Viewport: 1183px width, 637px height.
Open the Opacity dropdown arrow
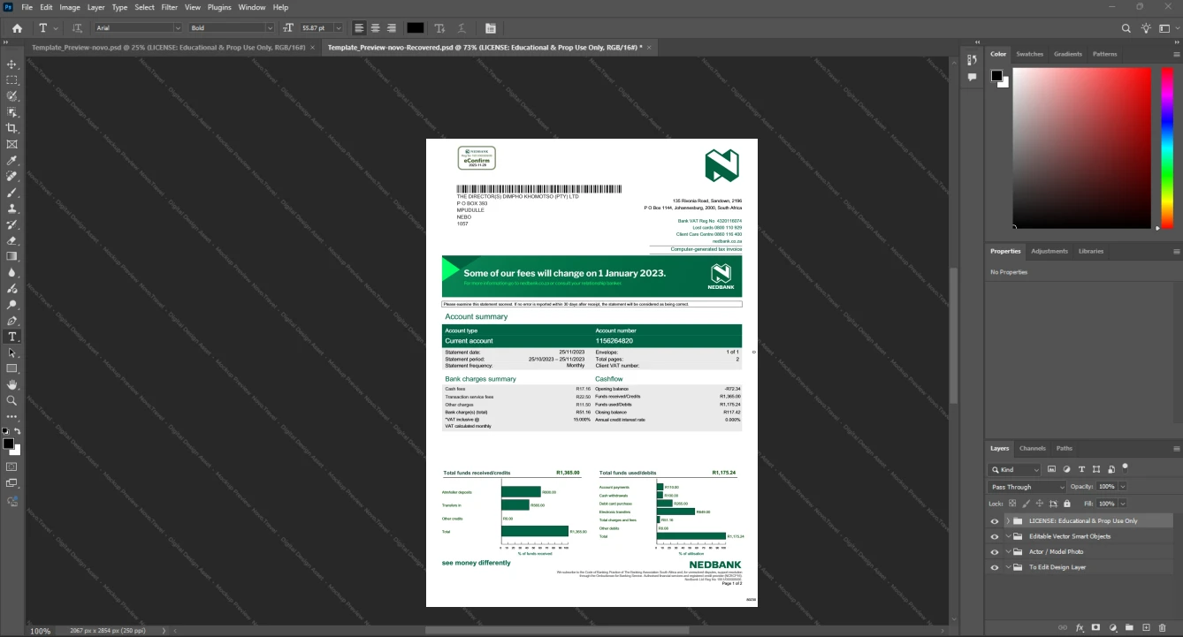[1123, 487]
